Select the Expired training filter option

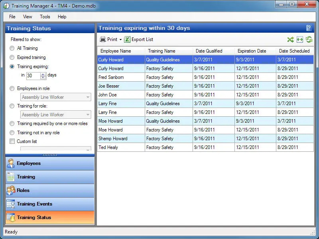(12, 57)
